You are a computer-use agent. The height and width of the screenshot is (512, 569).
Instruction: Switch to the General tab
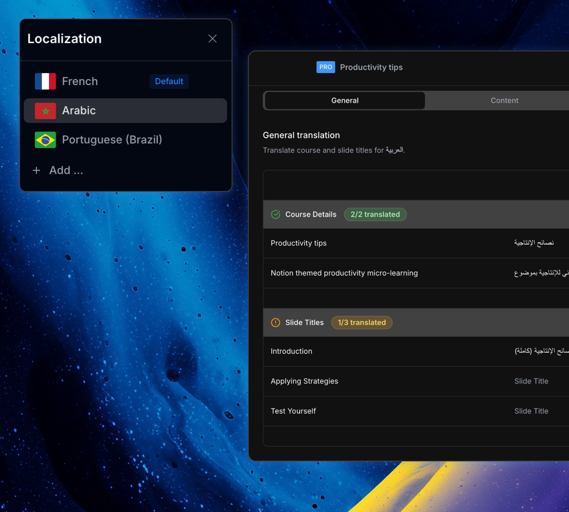tap(345, 101)
